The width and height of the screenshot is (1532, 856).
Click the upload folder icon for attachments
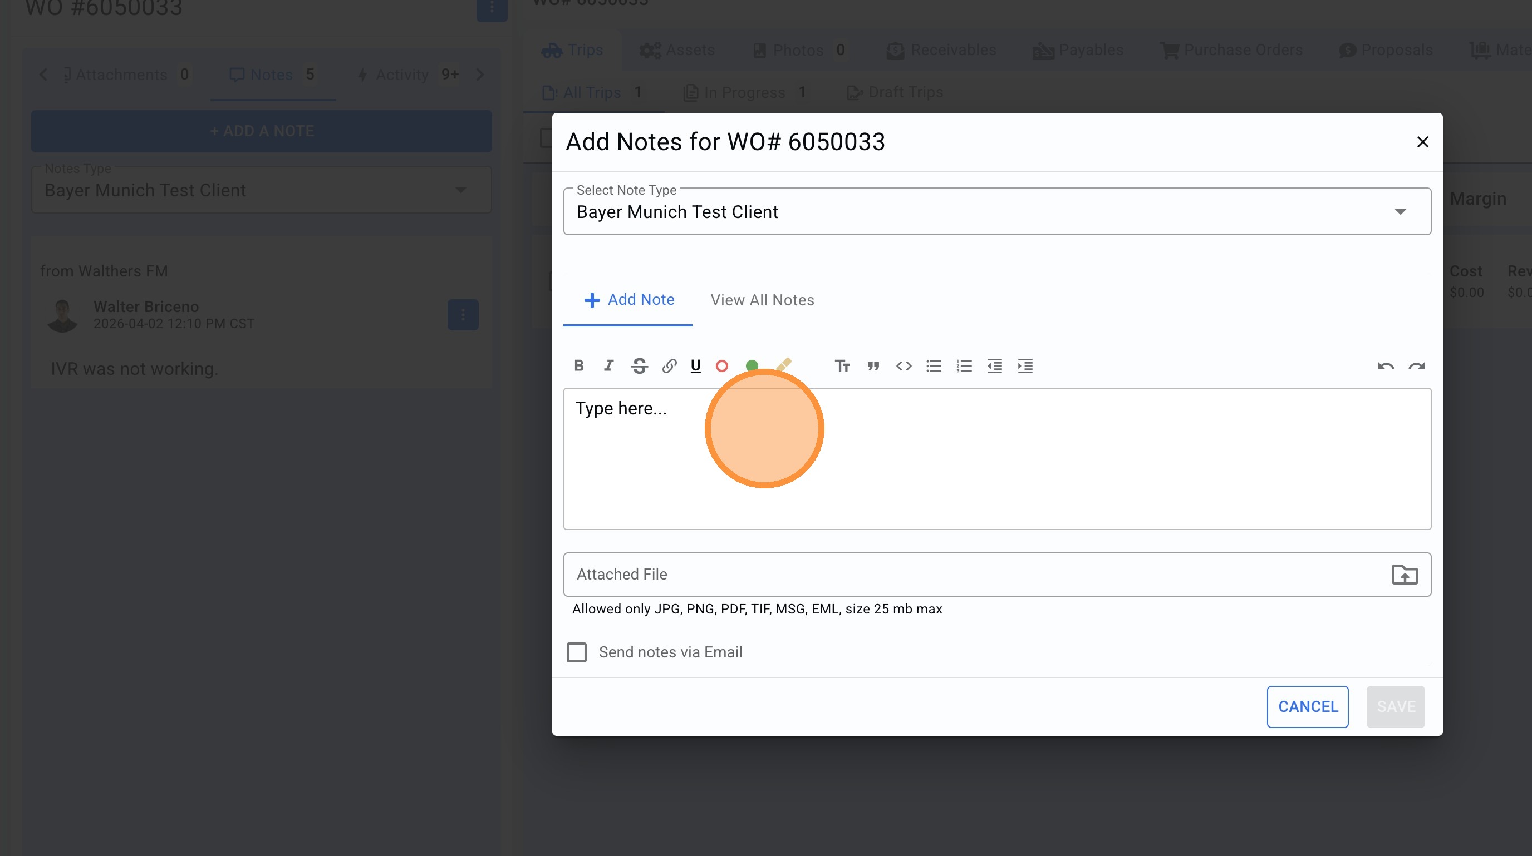click(x=1404, y=575)
